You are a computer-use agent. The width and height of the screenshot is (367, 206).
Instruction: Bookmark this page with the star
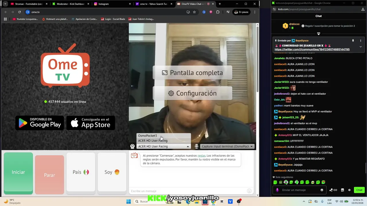point(194,12)
